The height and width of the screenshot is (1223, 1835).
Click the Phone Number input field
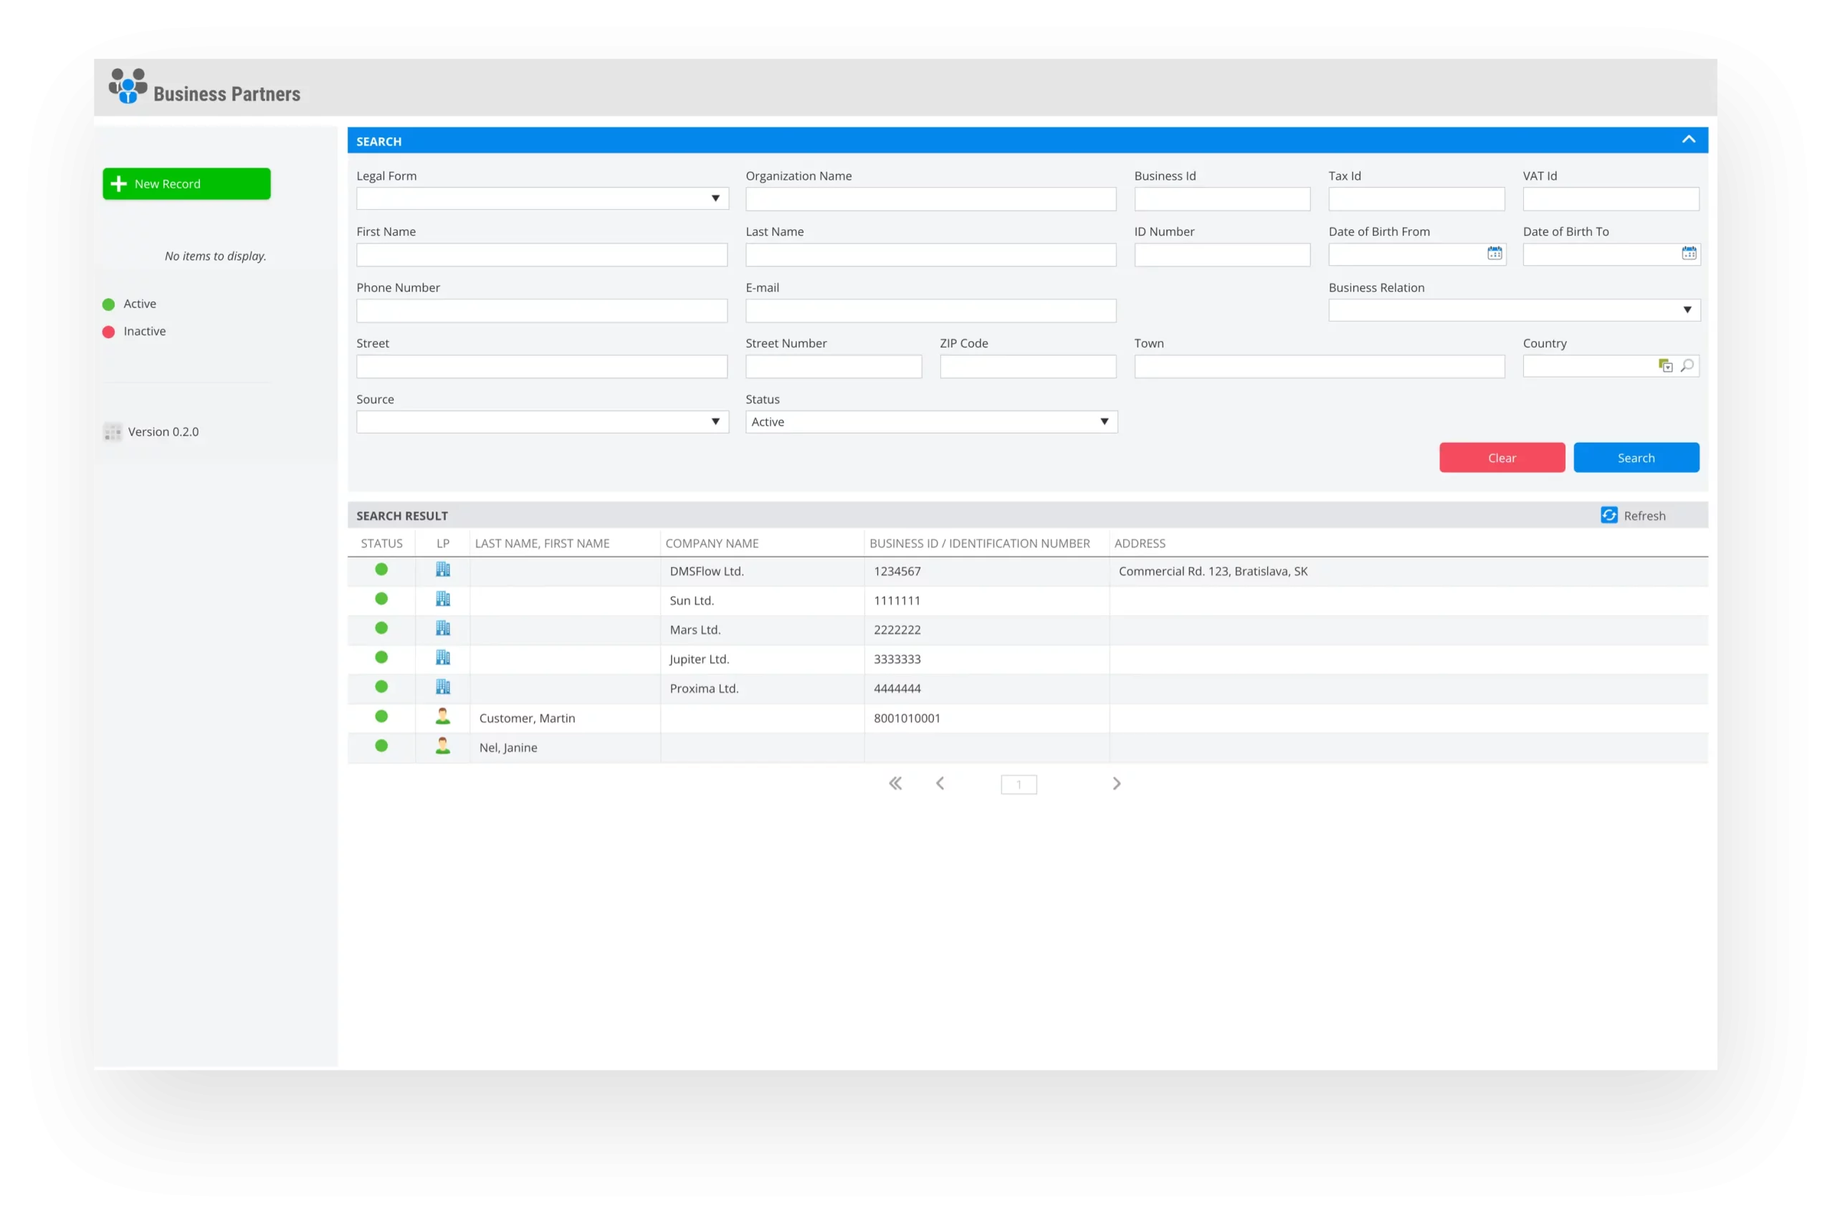(x=542, y=311)
